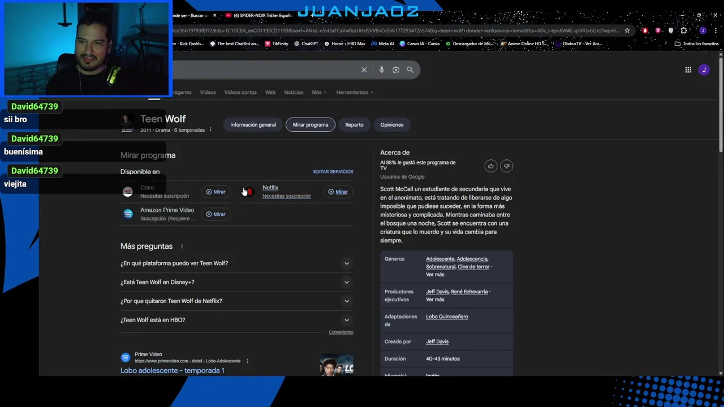The width and height of the screenshot is (724, 407).
Task: Open the Netflix service link
Action: (x=270, y=188)
